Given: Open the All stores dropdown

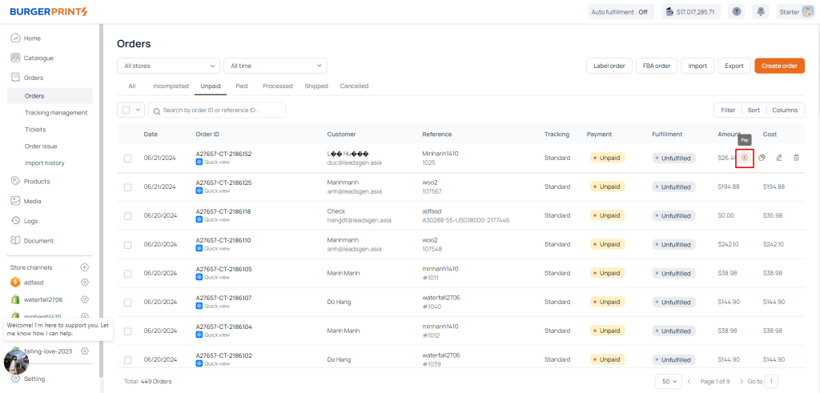Looking at the screenshot, I should click(168, 66).
